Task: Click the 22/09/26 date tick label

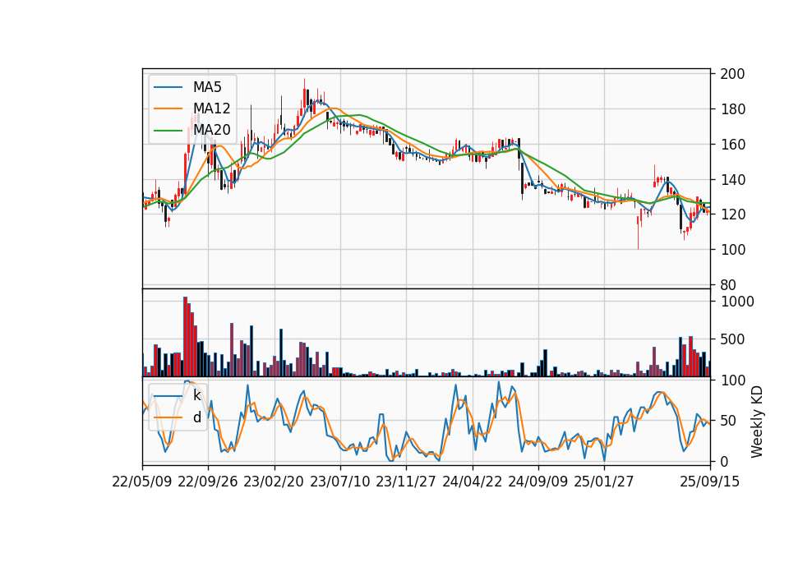Action: click(x=208, y=482)
